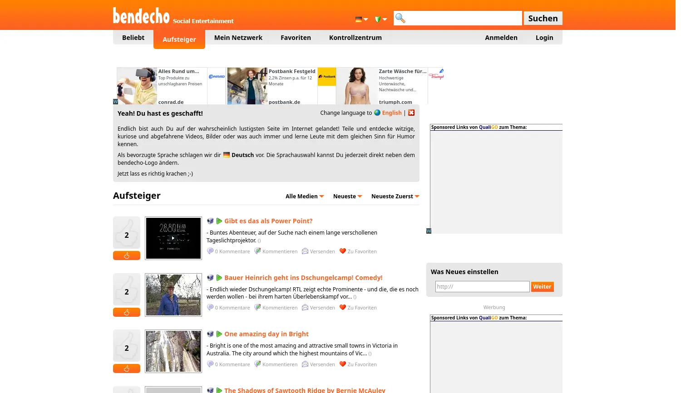Screen dimensions: 681x393
Task: Click the W ad marker below sponsored box
Action: coord(429,231)
